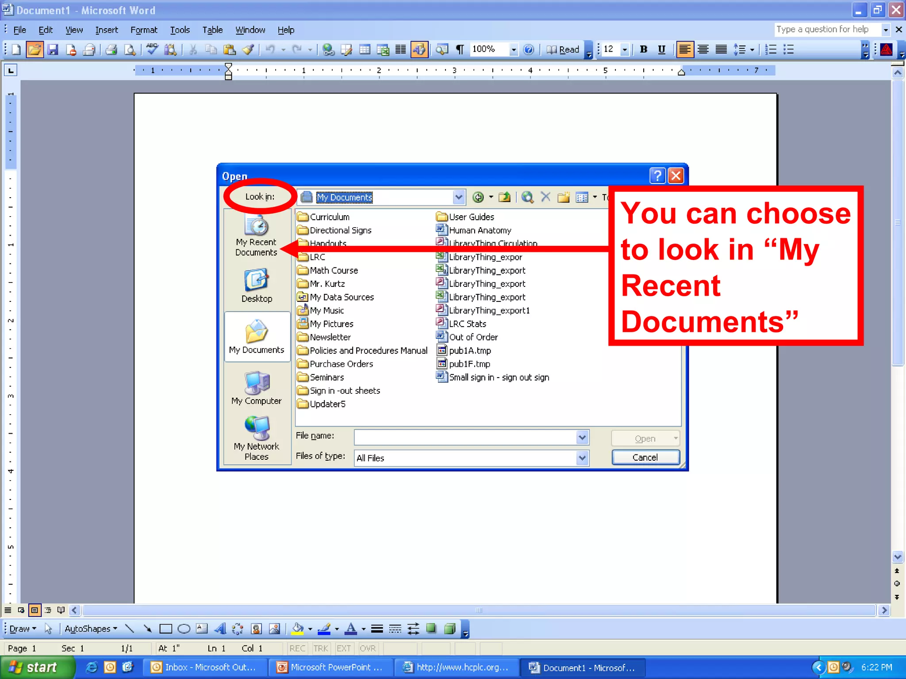
Task: Click the Windows start button
Action: pos(37,668)
